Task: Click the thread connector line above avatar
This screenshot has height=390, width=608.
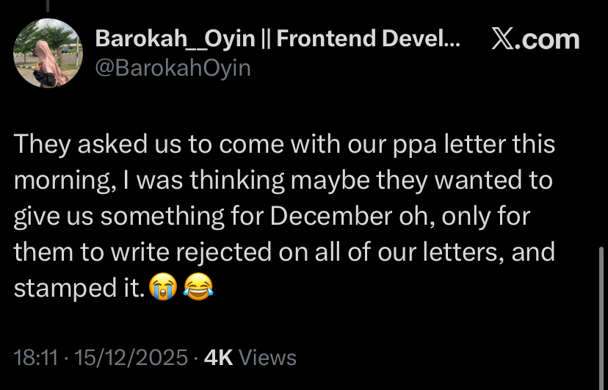Action: (x=48, y=5)
